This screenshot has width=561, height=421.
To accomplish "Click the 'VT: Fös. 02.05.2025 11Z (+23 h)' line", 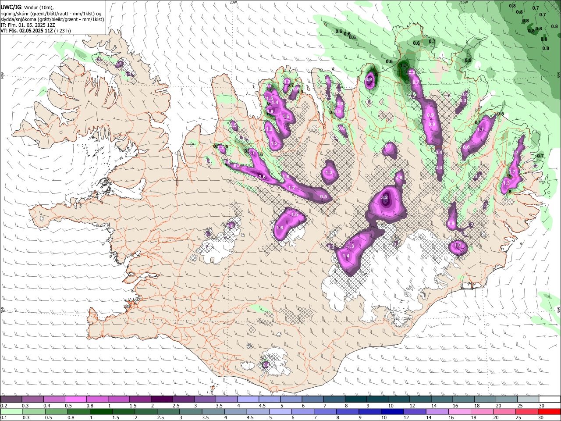I will pos(36,31).
